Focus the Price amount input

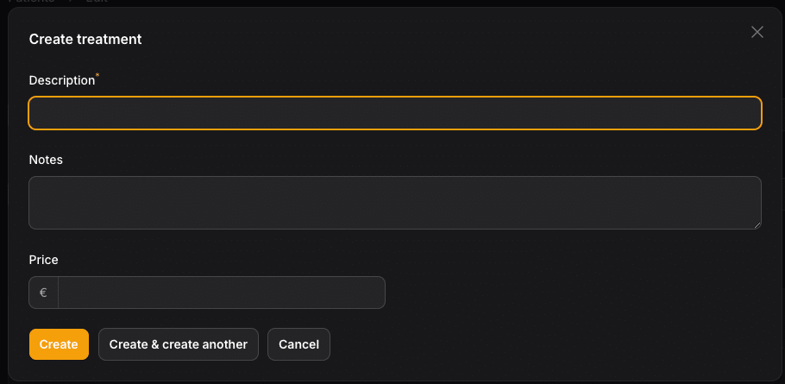[x=222, y=293]
